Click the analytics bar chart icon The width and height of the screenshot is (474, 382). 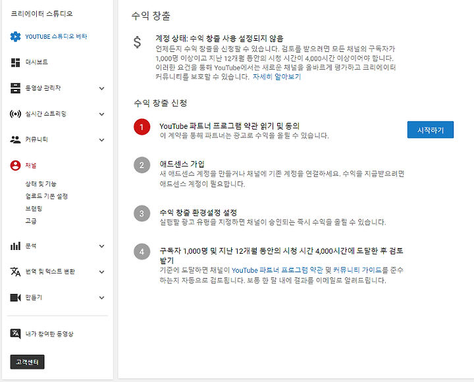pyautogui.click(x=15, y=246)
